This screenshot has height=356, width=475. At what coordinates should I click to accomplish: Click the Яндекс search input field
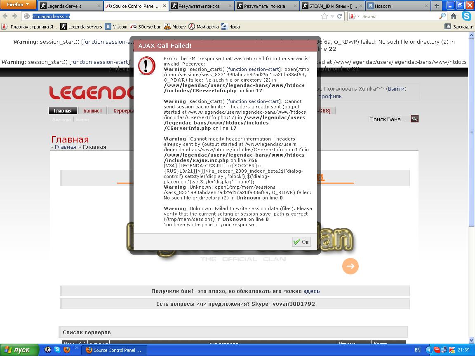(399, 16)
